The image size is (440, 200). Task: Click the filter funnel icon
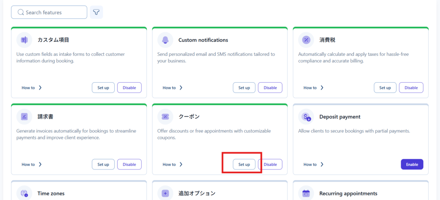(96, 12)
